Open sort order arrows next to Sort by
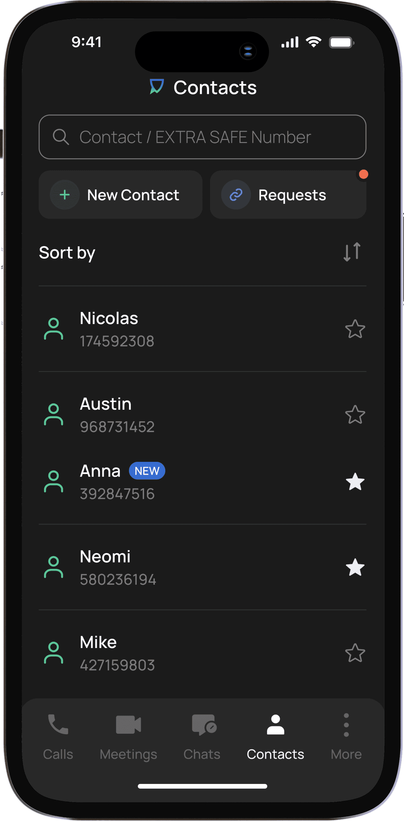This screenshot has width=404, height=821. coord(352,252)
